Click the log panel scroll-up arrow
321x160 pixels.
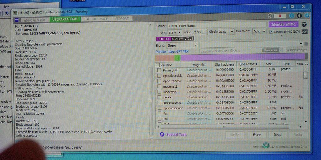click(151, 25)
